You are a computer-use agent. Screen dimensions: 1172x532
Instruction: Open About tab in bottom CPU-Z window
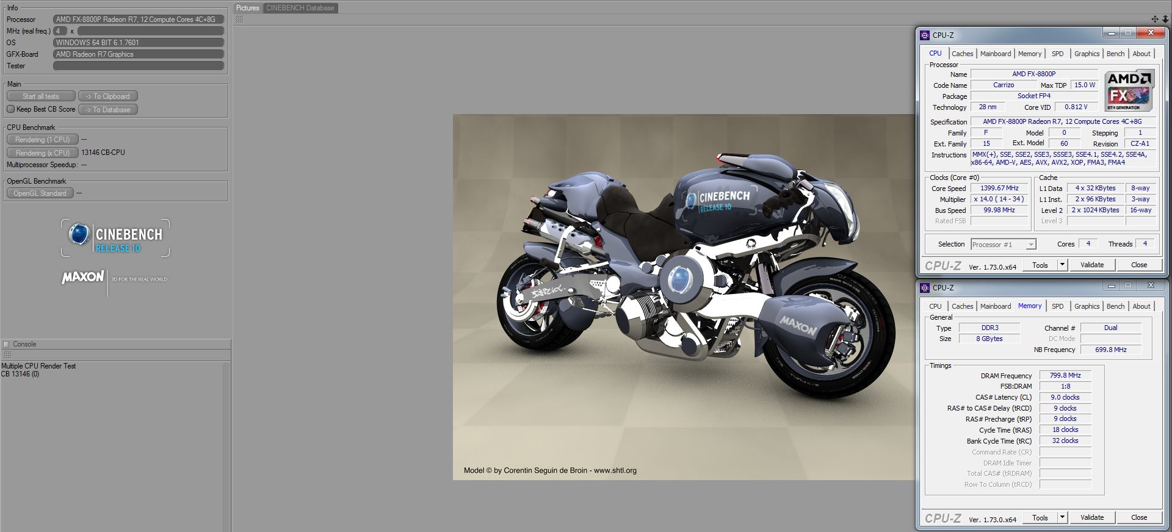coord(1141,306)
